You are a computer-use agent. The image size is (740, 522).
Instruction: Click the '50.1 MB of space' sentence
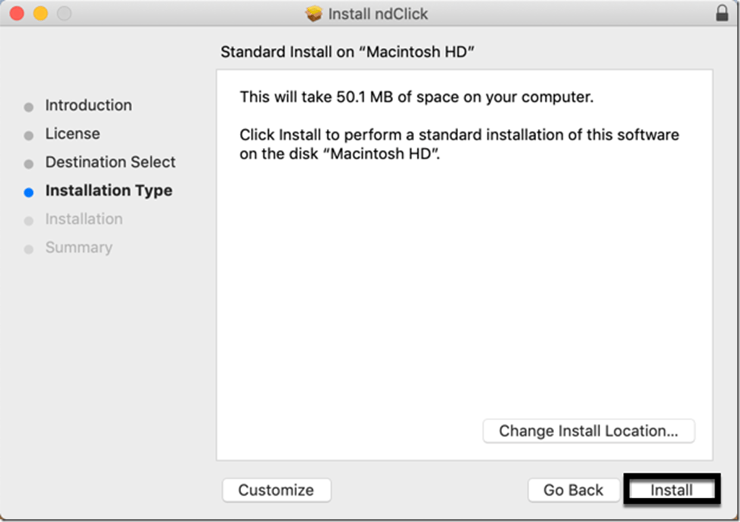tap(417, 97)
